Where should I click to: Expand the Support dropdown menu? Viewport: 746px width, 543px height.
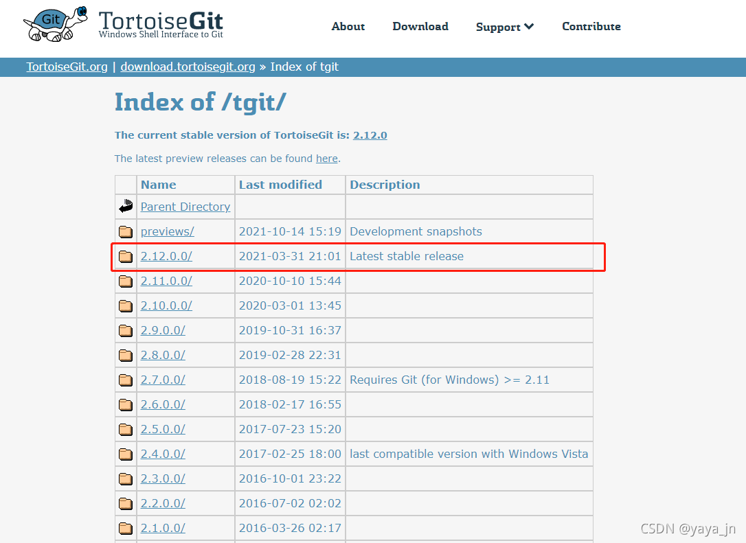point(505,27)
